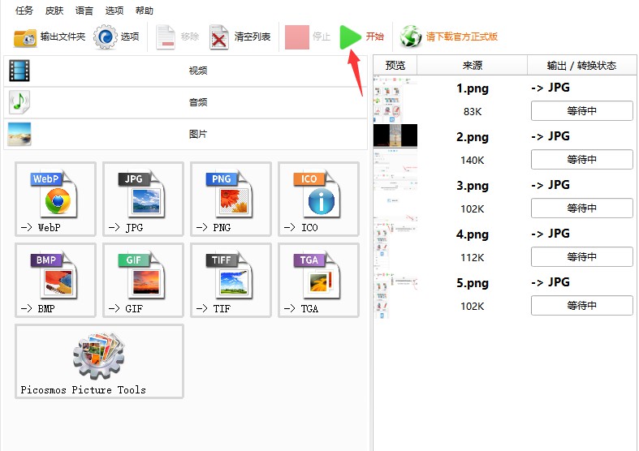Select the TGA conversion format icon

(x=318, y=280)
